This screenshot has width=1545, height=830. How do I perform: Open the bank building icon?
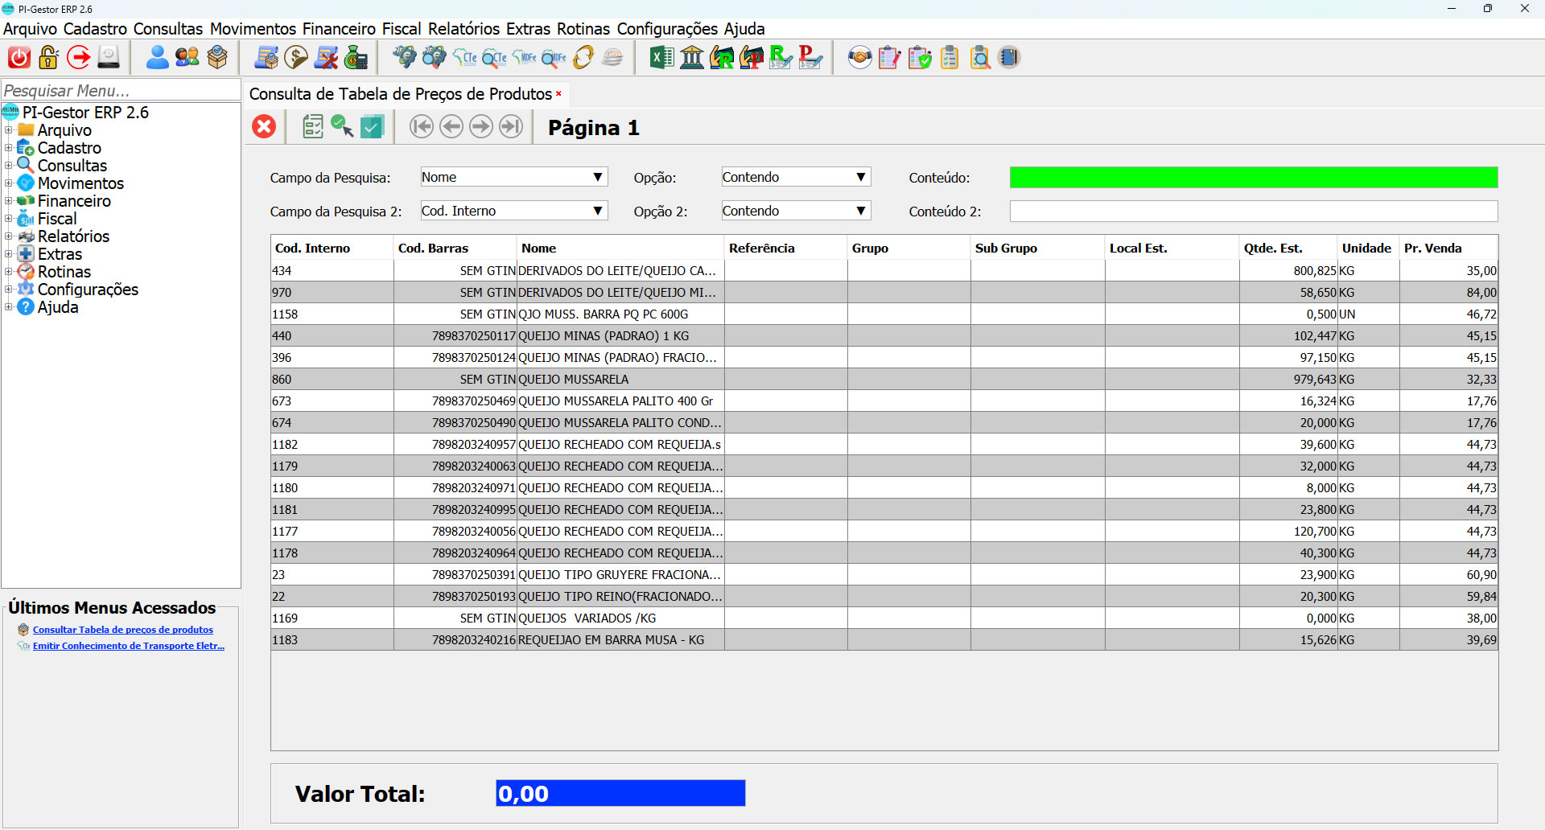pyautogui.click(x=692, y=58)
